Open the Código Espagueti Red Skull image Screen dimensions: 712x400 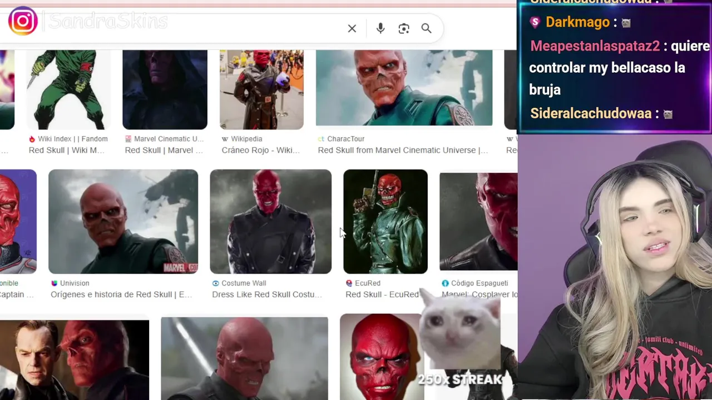(478, 222)
